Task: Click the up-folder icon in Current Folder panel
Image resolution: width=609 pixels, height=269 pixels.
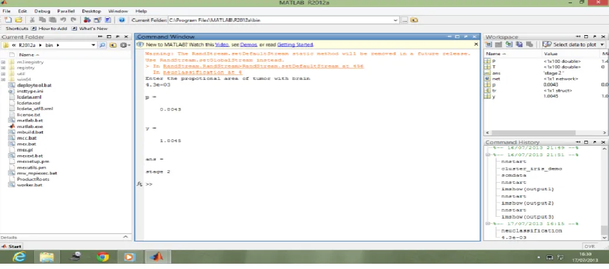Action: (x=112, y=45)
